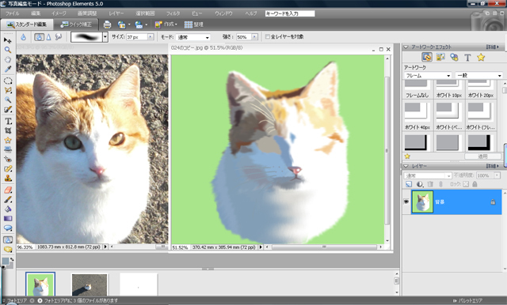Image resolution: width=507 pixels, height=305 pixels.
Task: Select the Move tool
Action: 8,40
